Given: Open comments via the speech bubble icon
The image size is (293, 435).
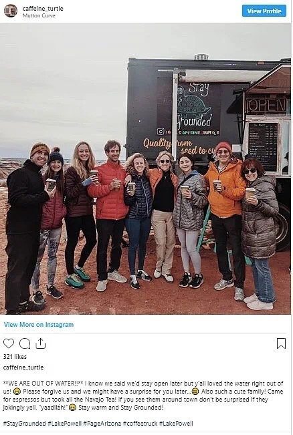Looking at the screenshot, I should point(25,343).
